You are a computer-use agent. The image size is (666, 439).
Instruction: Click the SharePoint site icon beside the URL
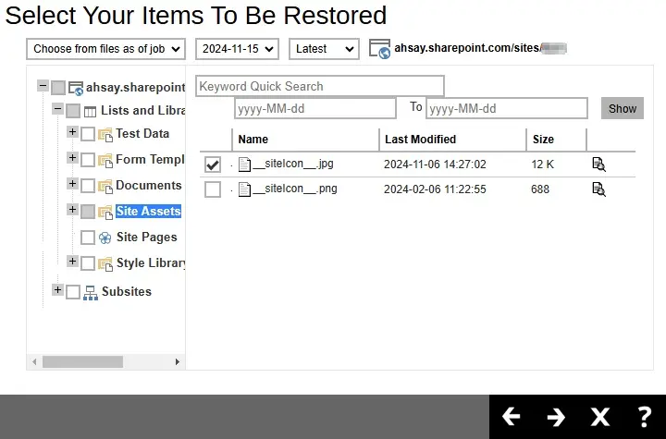380,49
